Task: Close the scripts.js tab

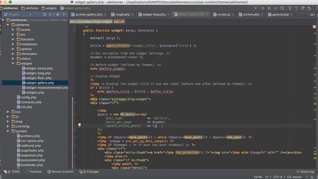Action: click(x=233, y=14)
